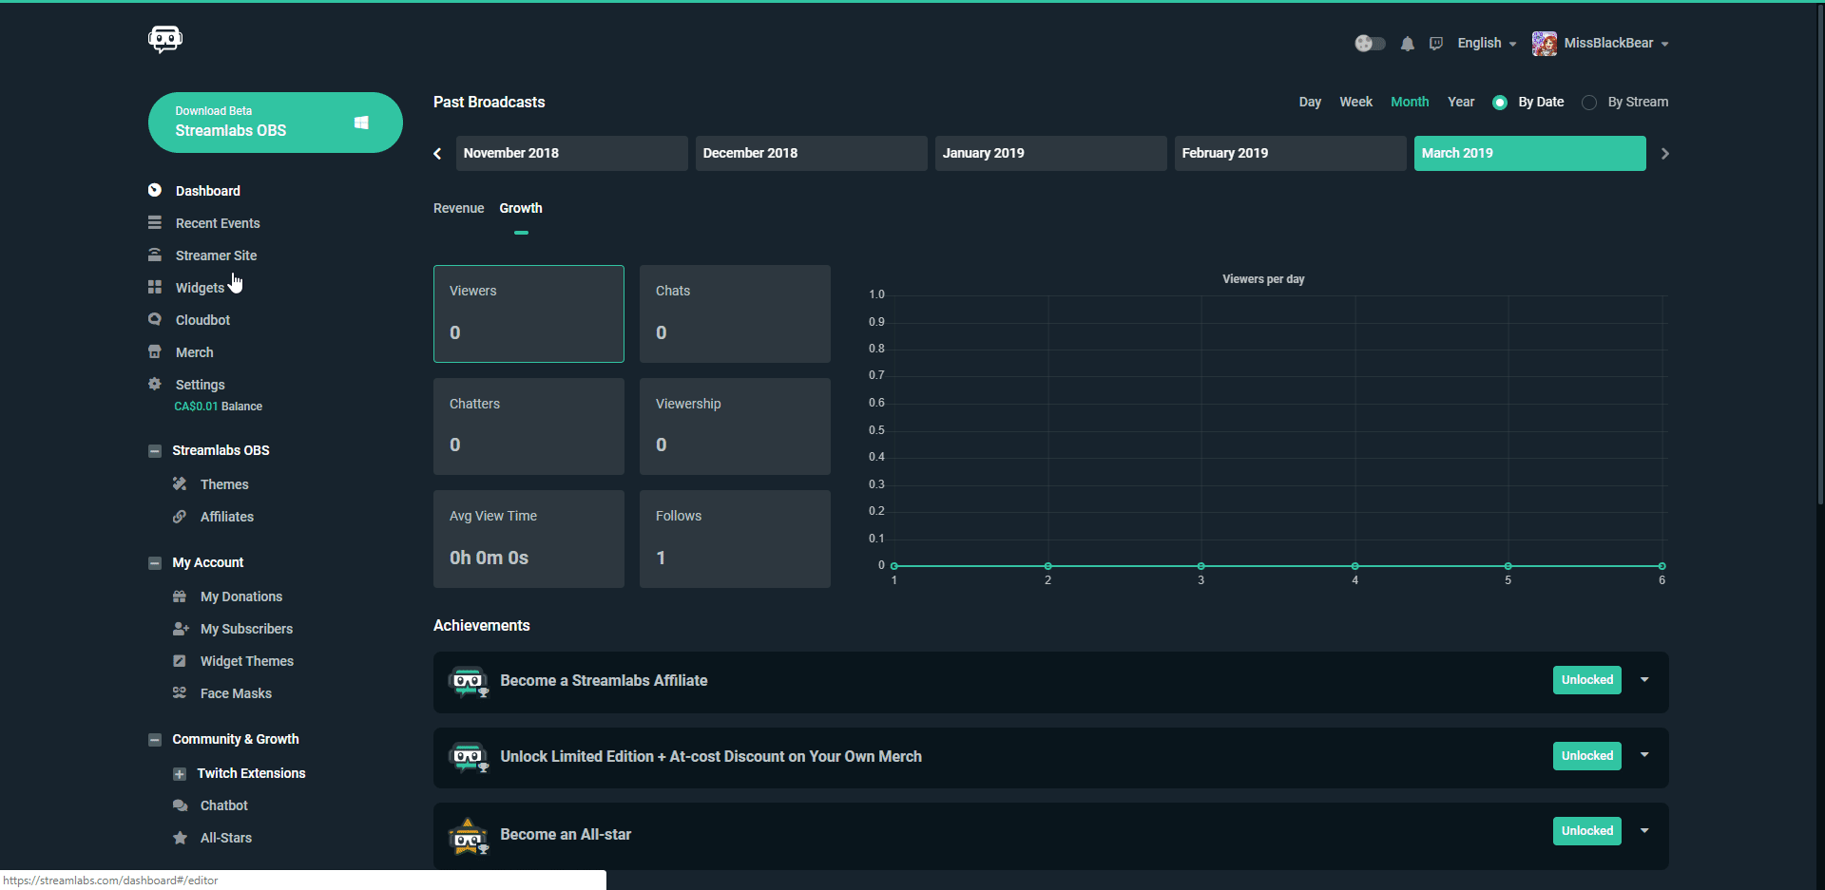Click Unlocked on the Streamlabs Affiliate achievement
1825x890 pixels.
coord(1585,680)
